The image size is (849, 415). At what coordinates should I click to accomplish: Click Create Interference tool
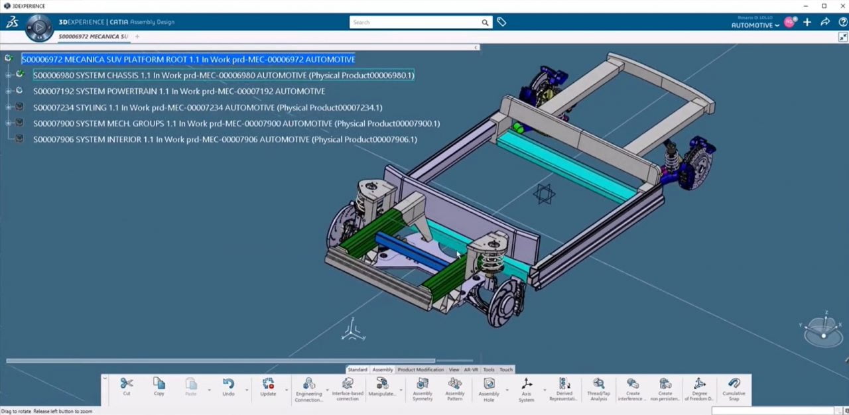pos(633,383)
